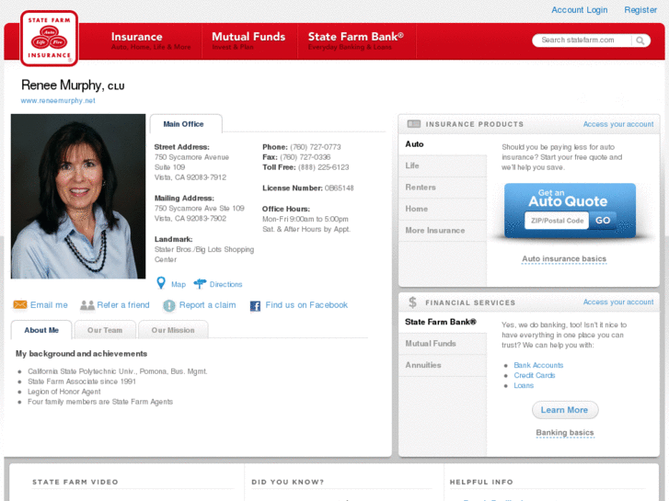Click the 'State Farm Video' heading
The image size is (669, 501).
(75, 482)
